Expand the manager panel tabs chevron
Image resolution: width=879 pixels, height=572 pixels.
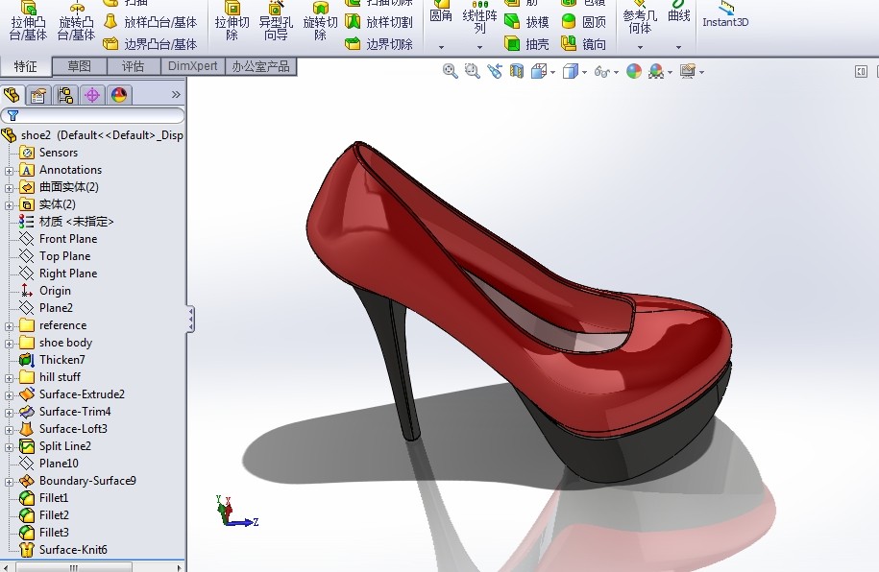click(176, 95)
